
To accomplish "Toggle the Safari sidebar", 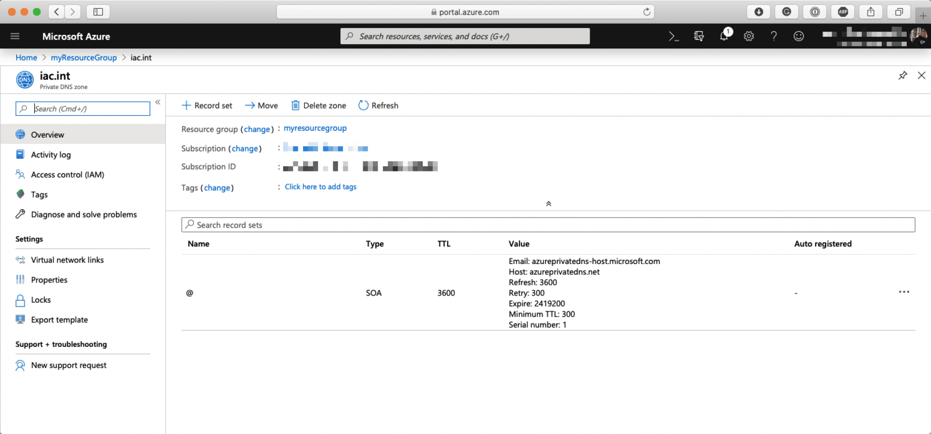I will (x=98, y=12).
